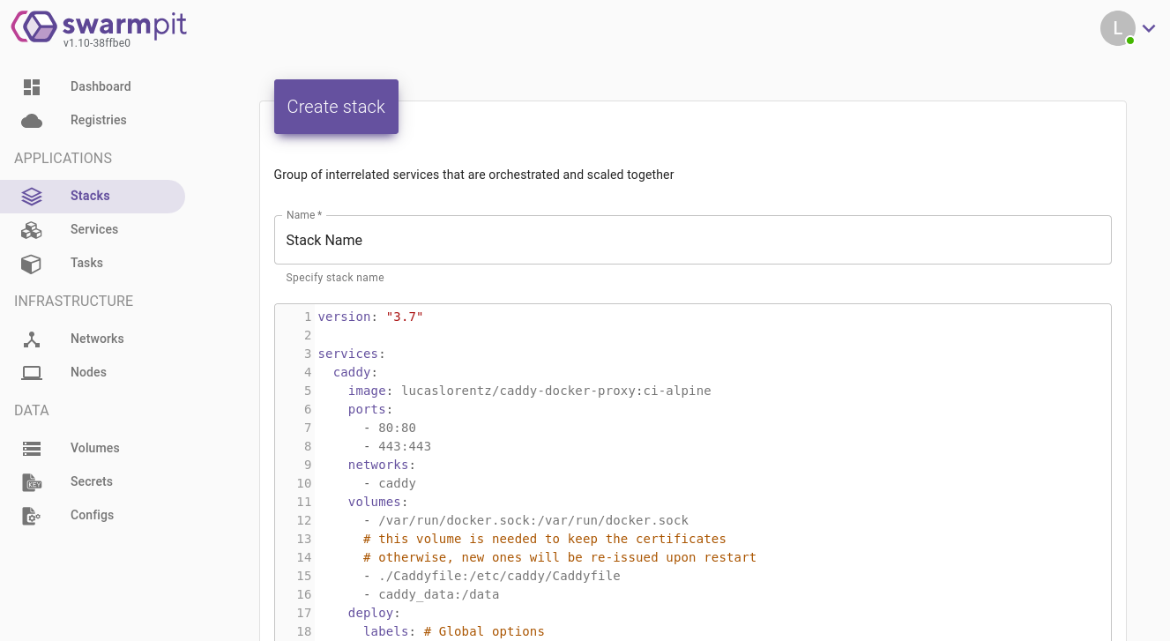Click the Create stack button

[x=336, y=106]
